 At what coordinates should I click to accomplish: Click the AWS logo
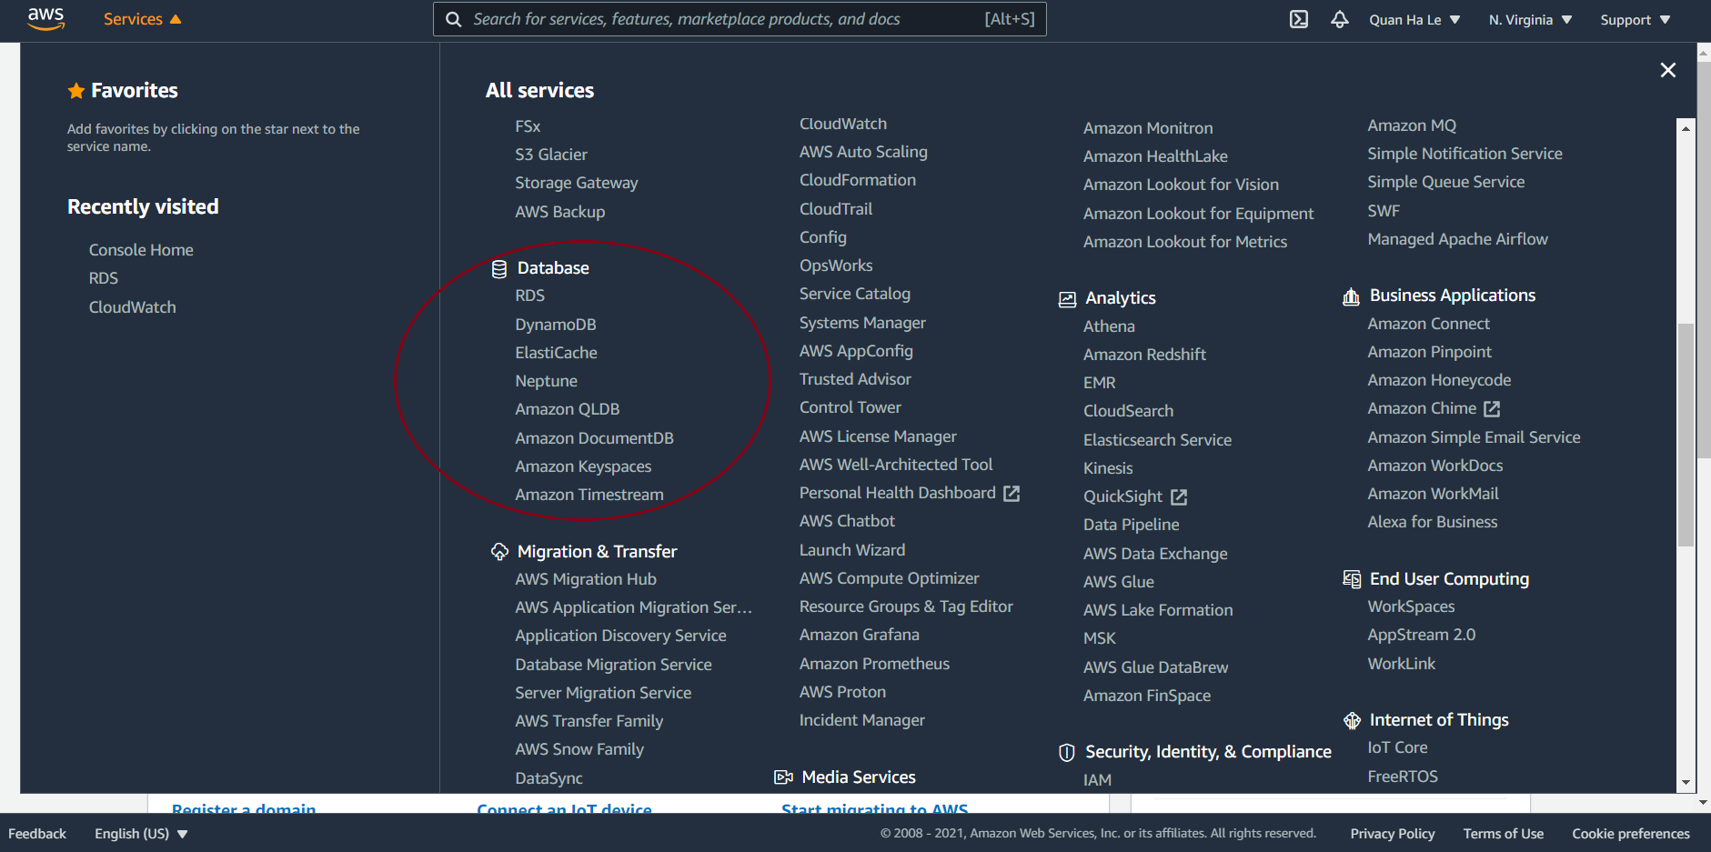(x=45, y=18)
